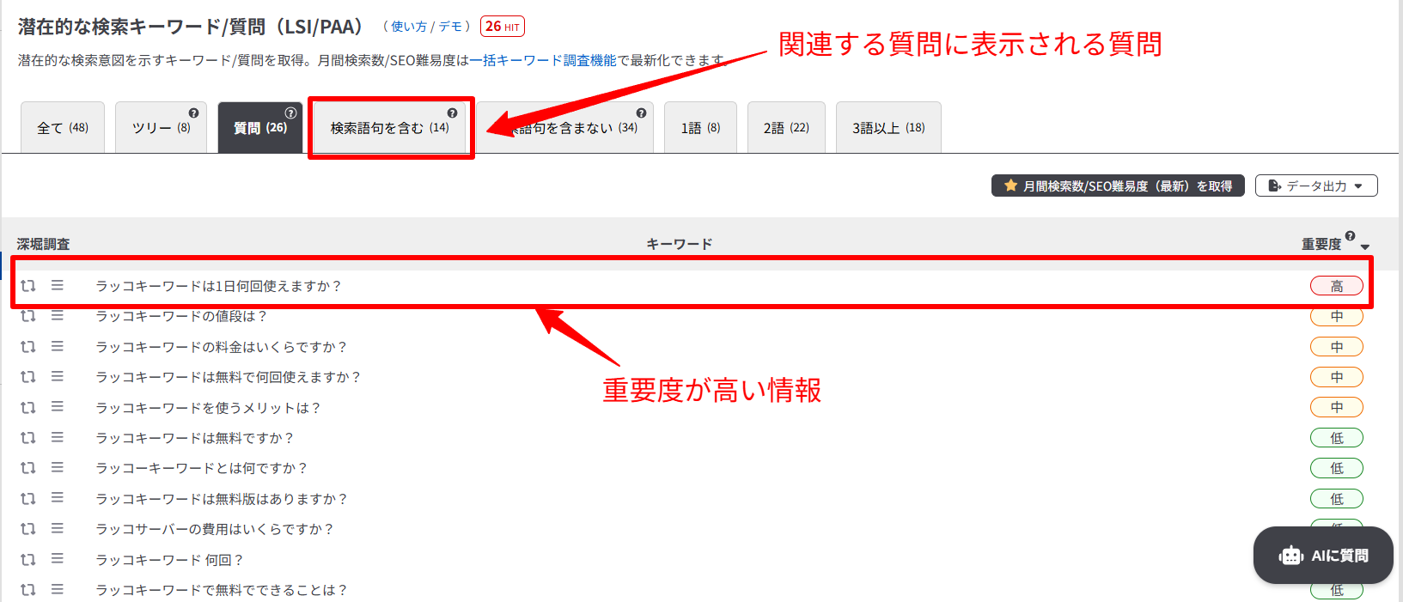Click the re-search icon for ラッコキーワードを使うメリットは？
The height and width of the screenshot is (602, 1403).
(28, 407)
